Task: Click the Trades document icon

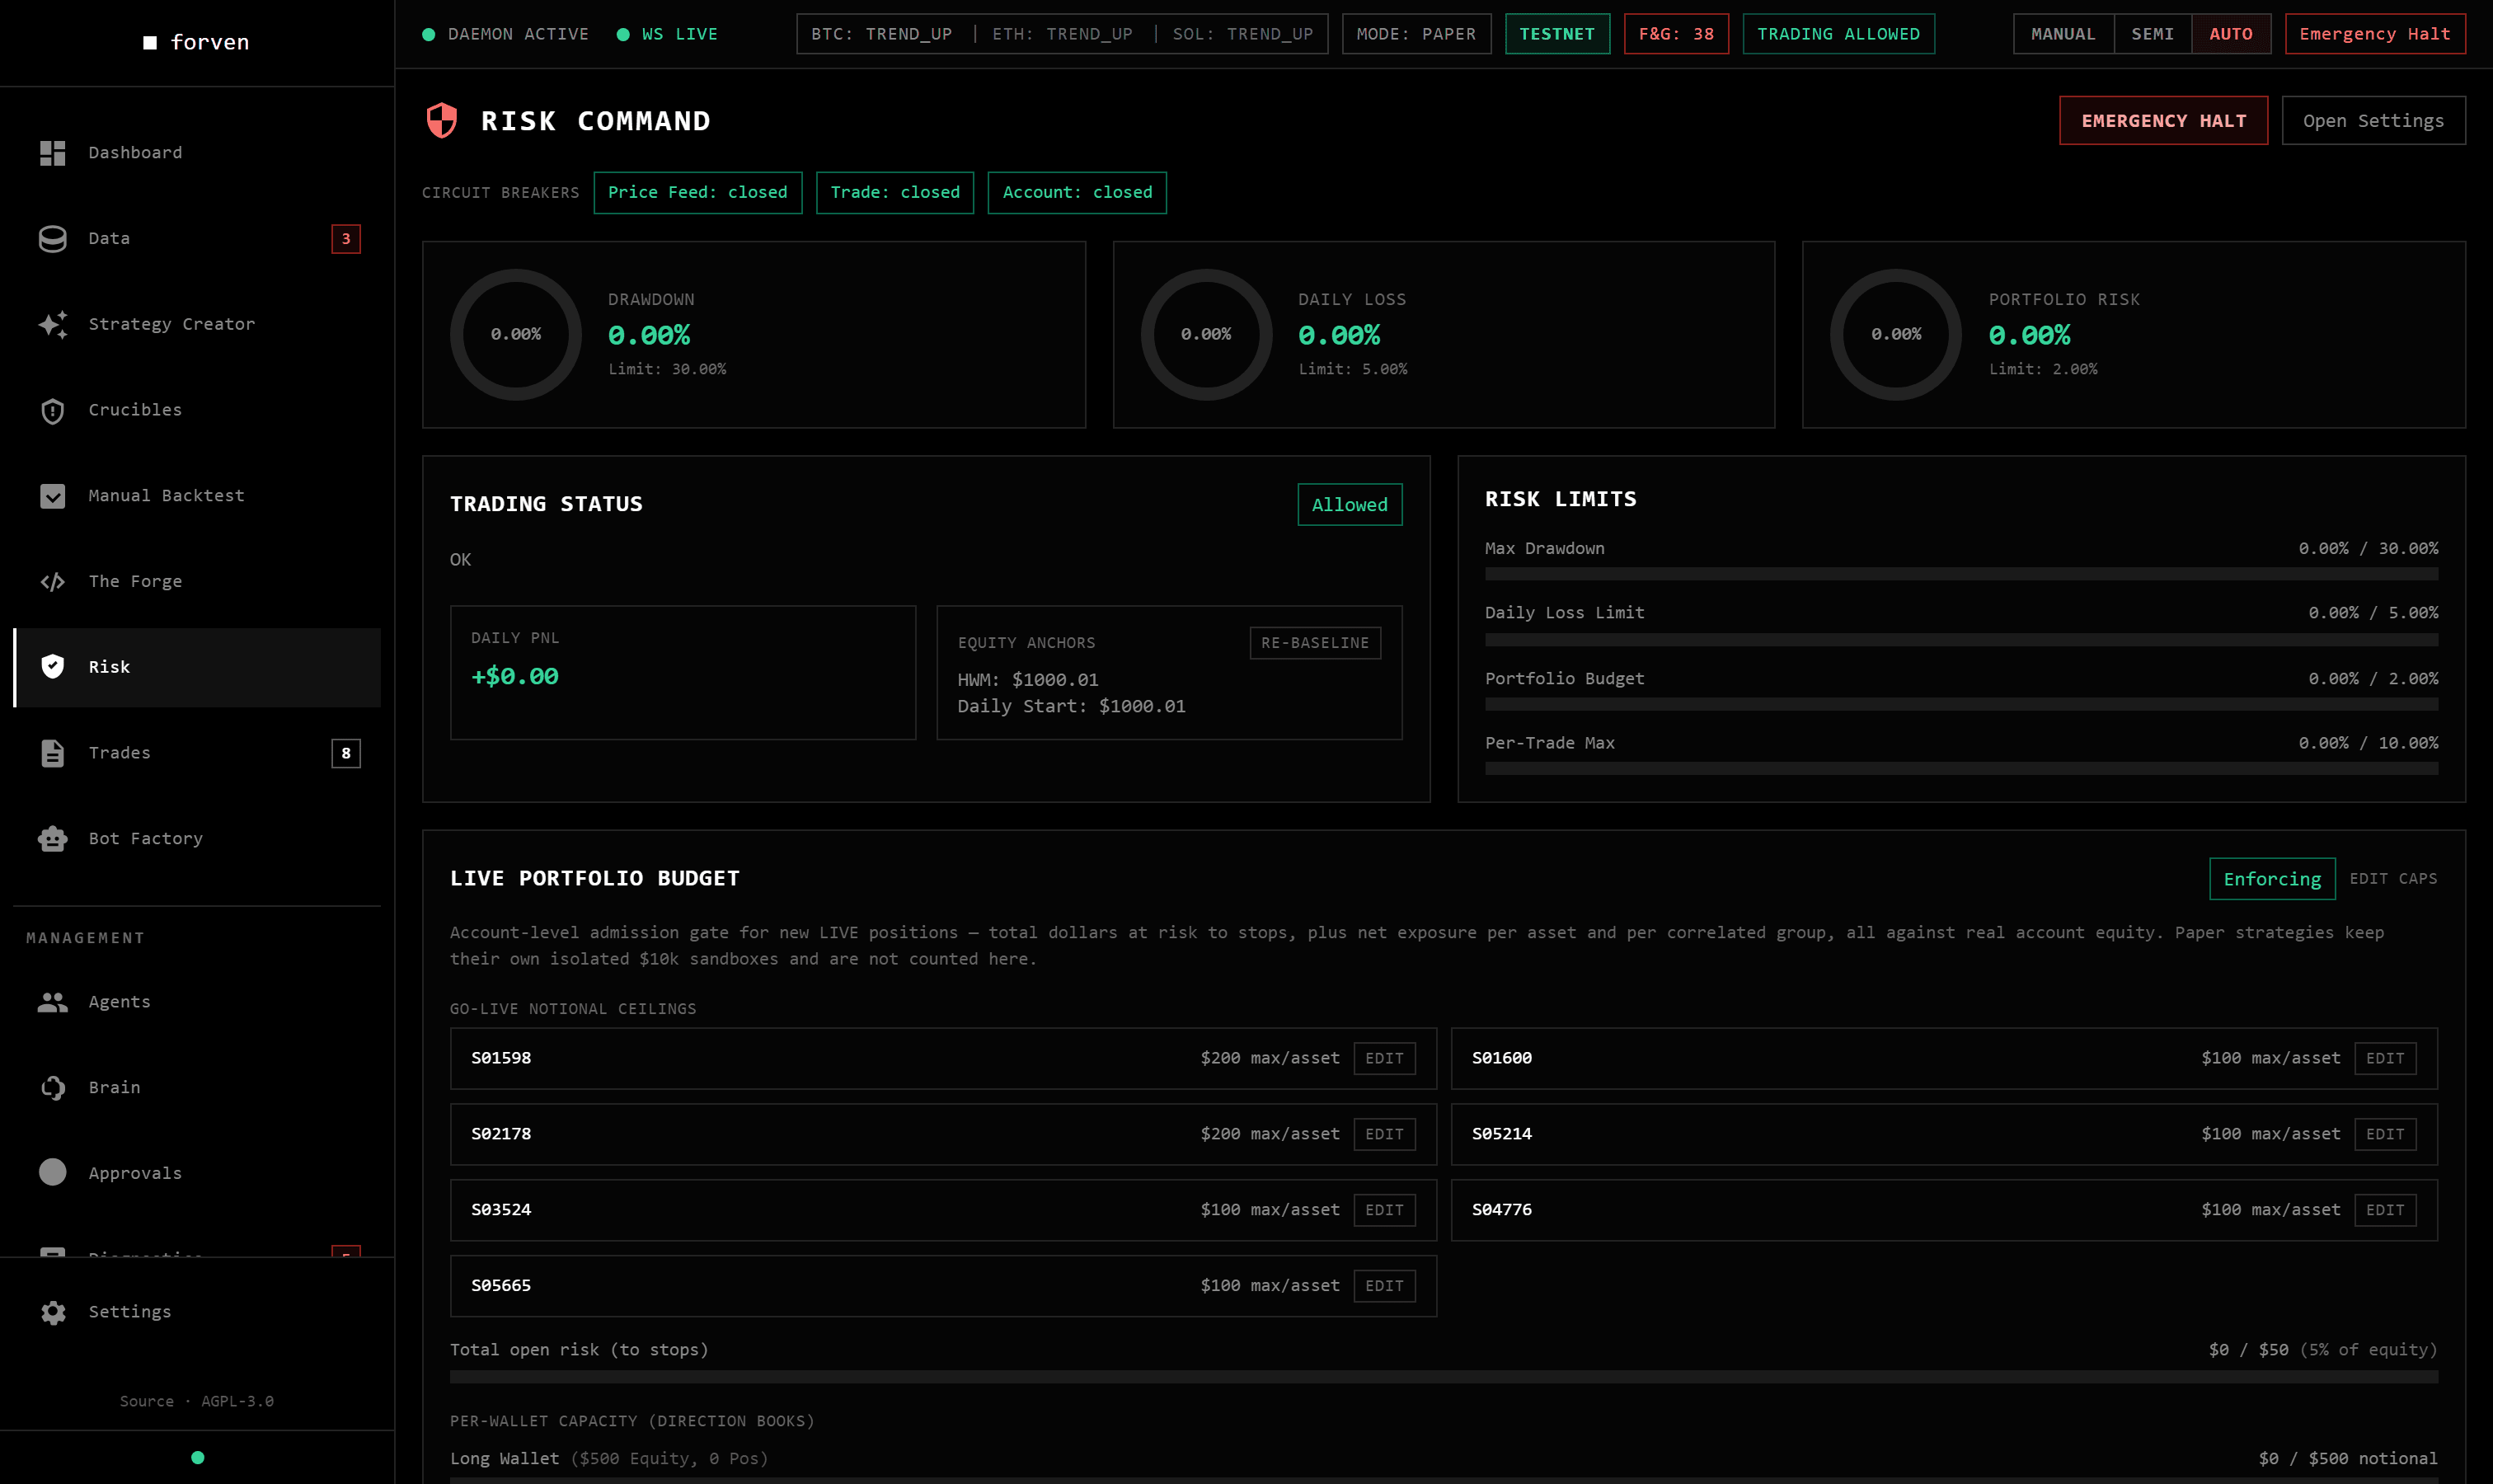Action: [52, 753]
